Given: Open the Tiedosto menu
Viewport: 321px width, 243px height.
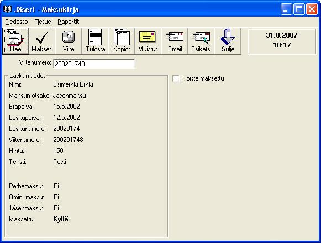Looking at the screenshot, I should 17,22.
